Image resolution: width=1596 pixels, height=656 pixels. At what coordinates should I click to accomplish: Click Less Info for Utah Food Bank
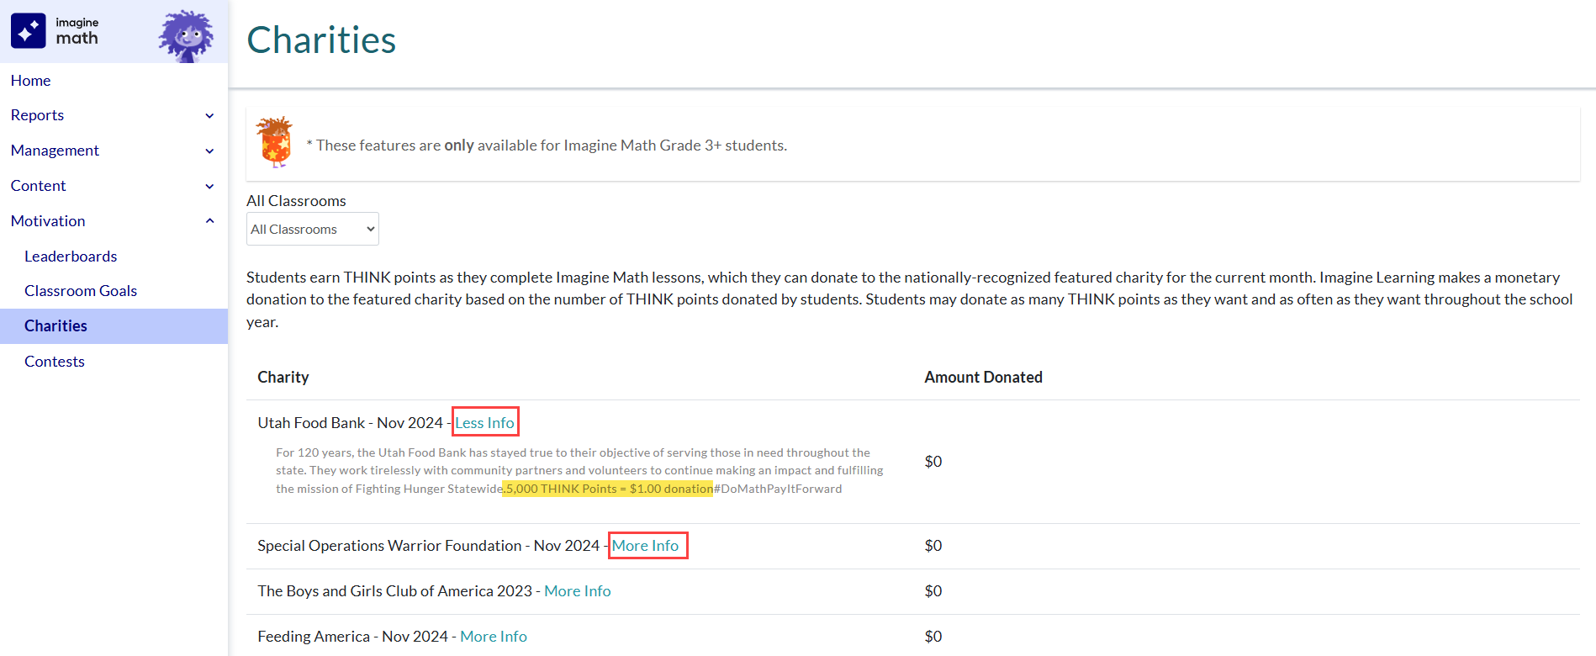pyautogui.click(x=485, y=423)
